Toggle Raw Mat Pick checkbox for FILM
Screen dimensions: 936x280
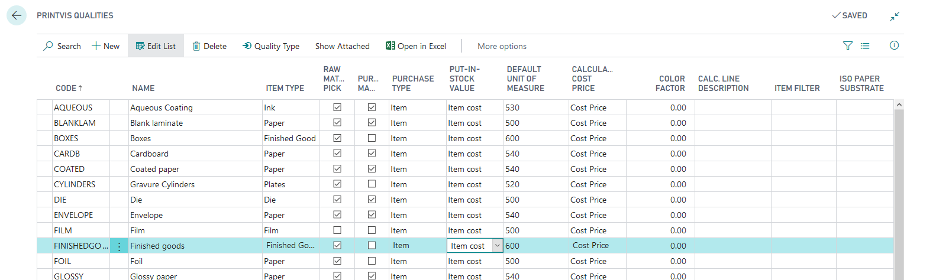(337, 230)
